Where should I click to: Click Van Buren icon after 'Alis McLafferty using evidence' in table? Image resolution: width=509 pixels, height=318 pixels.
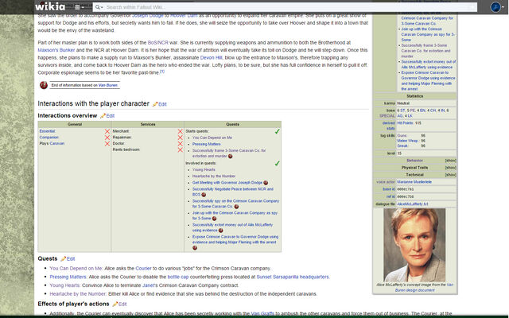[221, 231]
